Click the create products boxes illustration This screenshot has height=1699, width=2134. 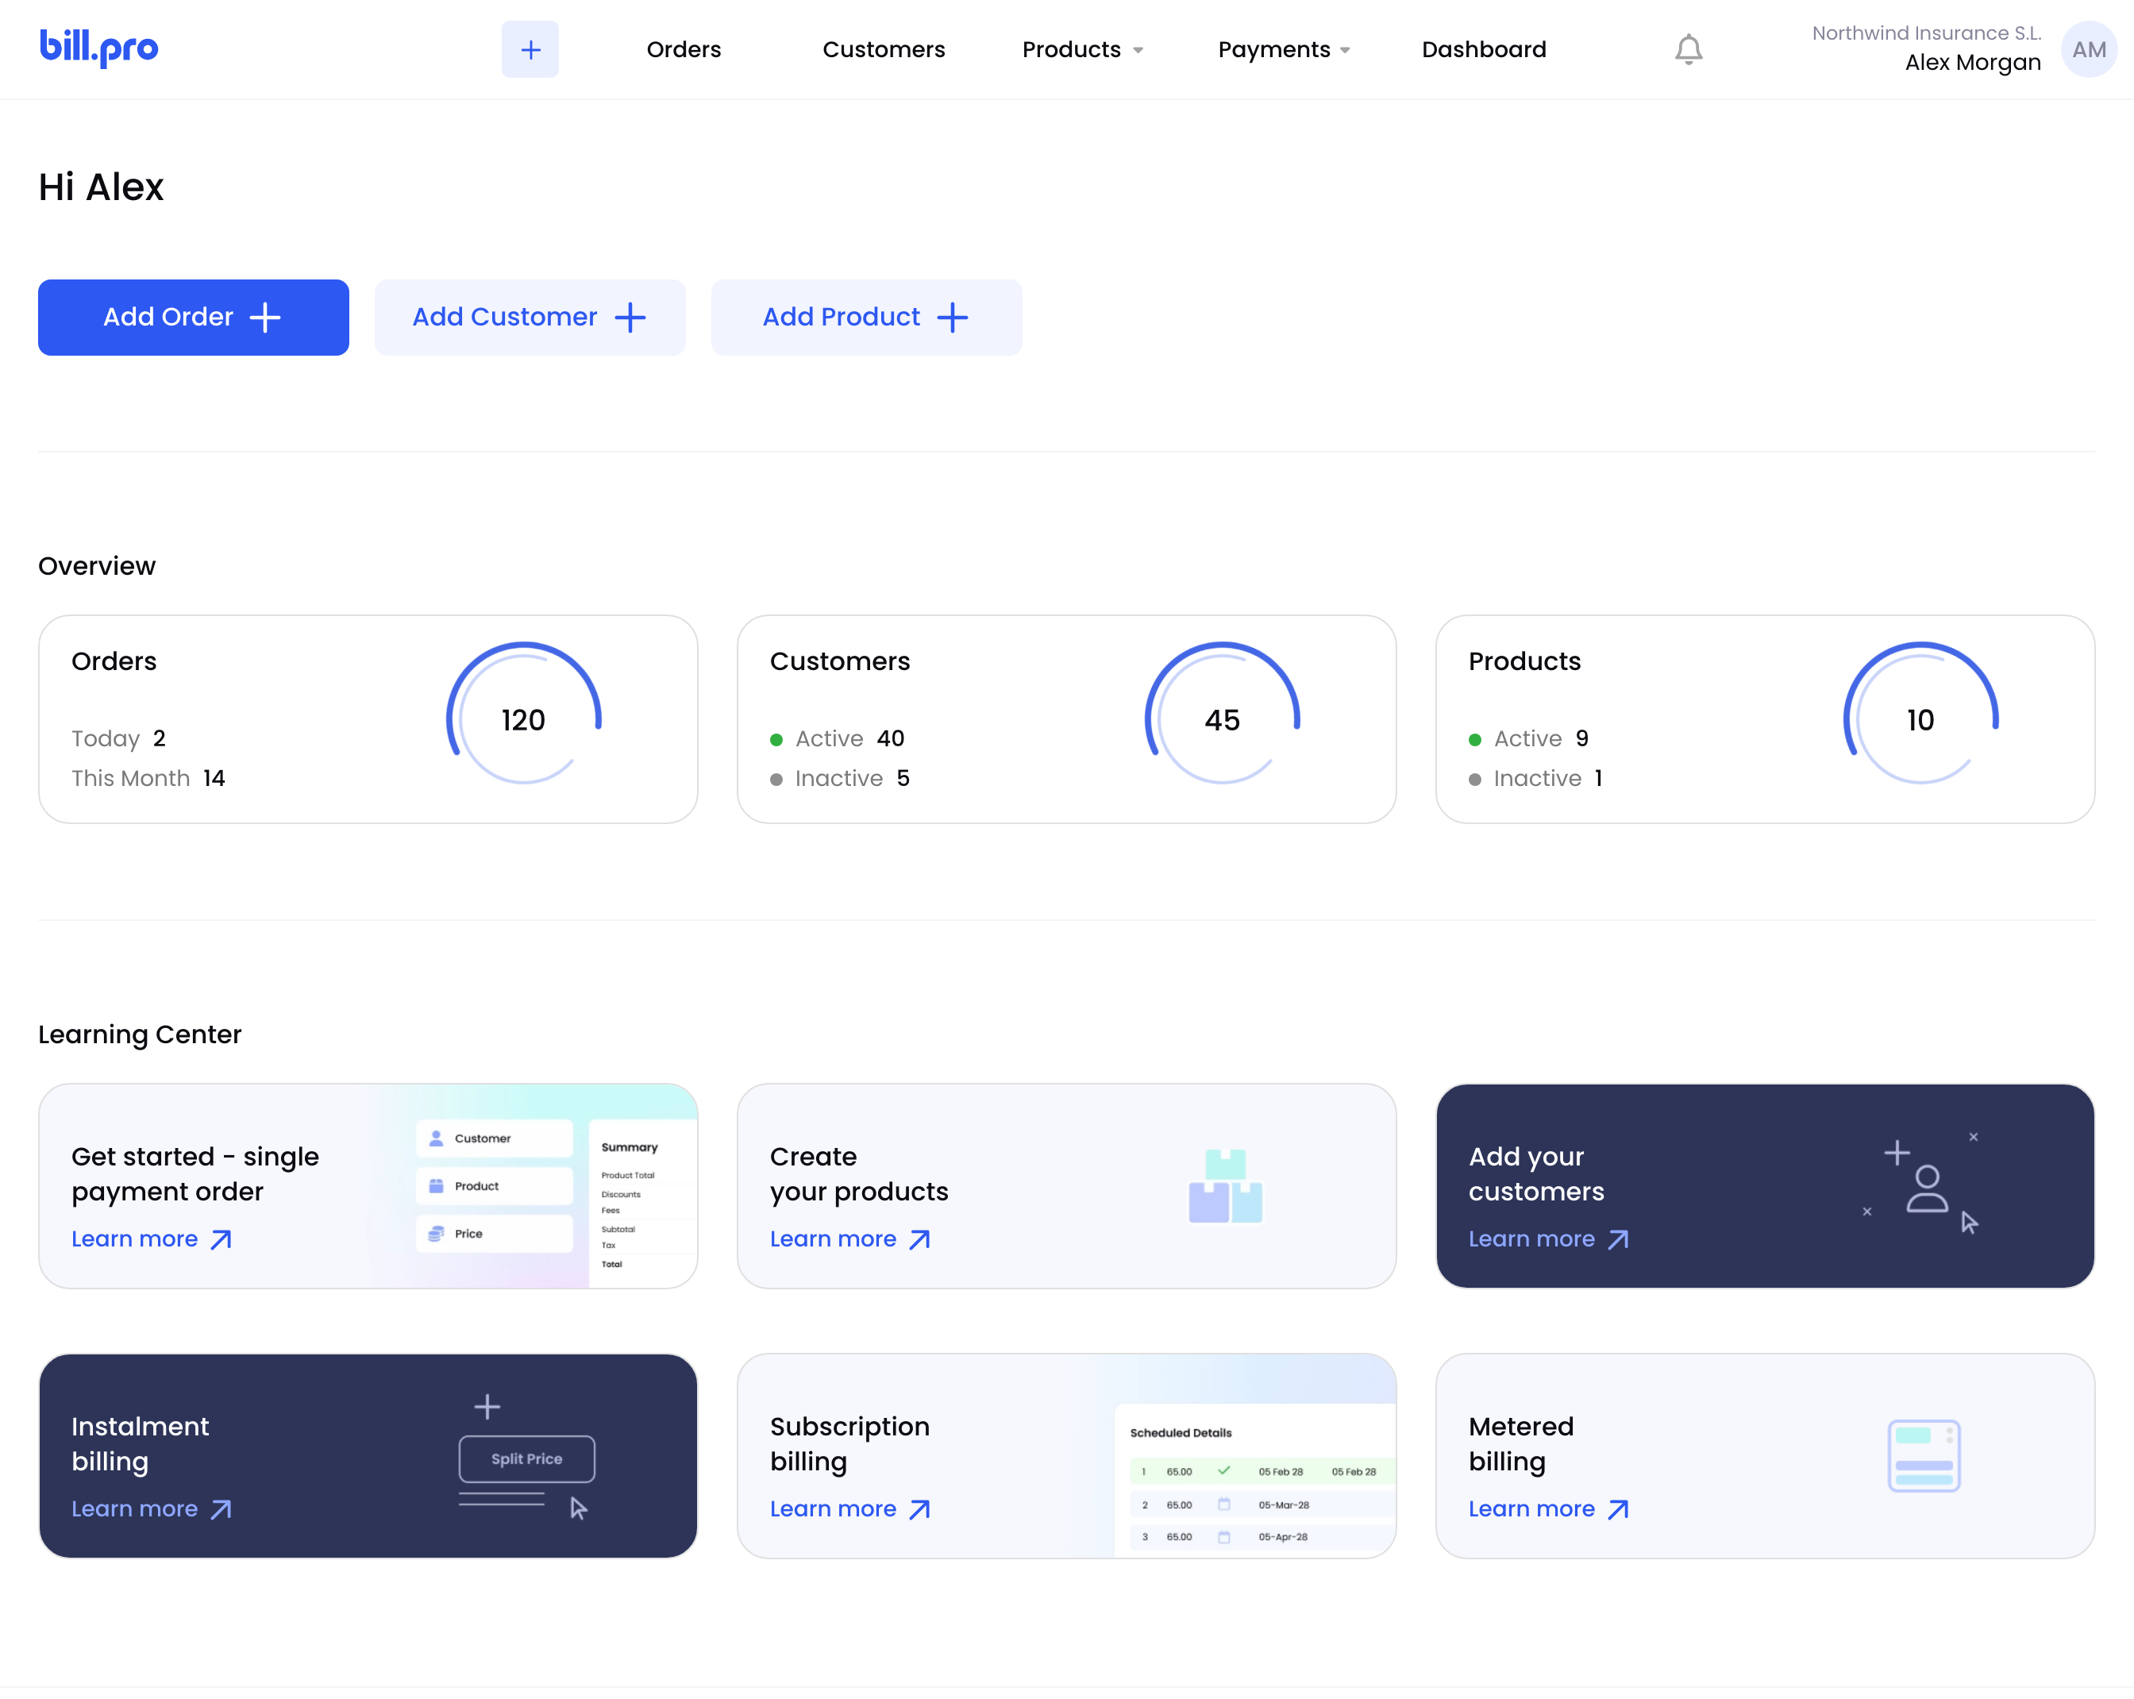pos(1225,1186)
